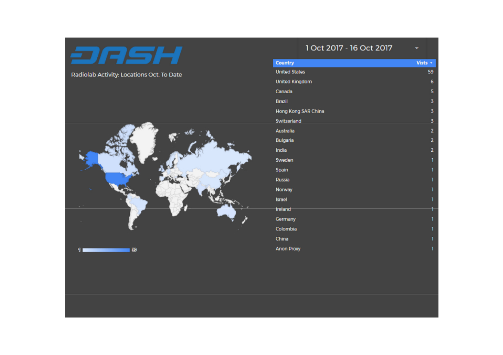Click Australia on the world map
The width and height of the screenshot is (503, 355).
click(226, 211)
